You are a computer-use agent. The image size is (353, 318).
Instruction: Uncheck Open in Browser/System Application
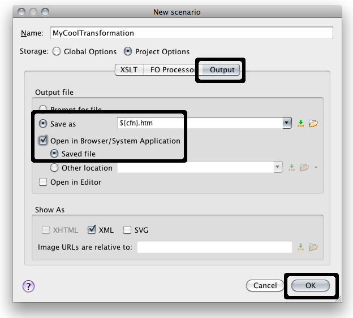click(43, 141)
